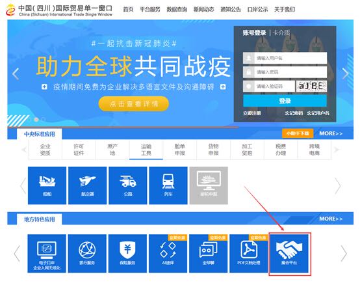This screenshot has height=285, width=360.
Task: Click the orange 小助手下载 button
Action: tap(298, 133)
